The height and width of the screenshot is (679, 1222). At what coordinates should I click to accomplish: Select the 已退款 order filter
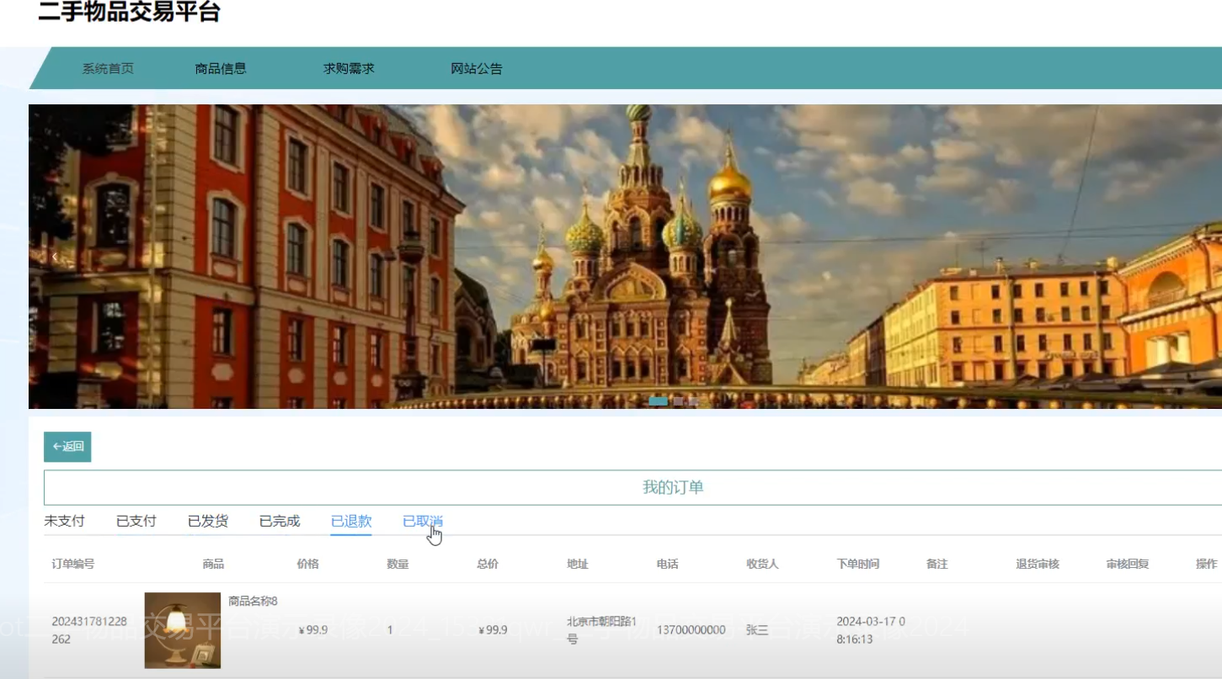point(350,521)
